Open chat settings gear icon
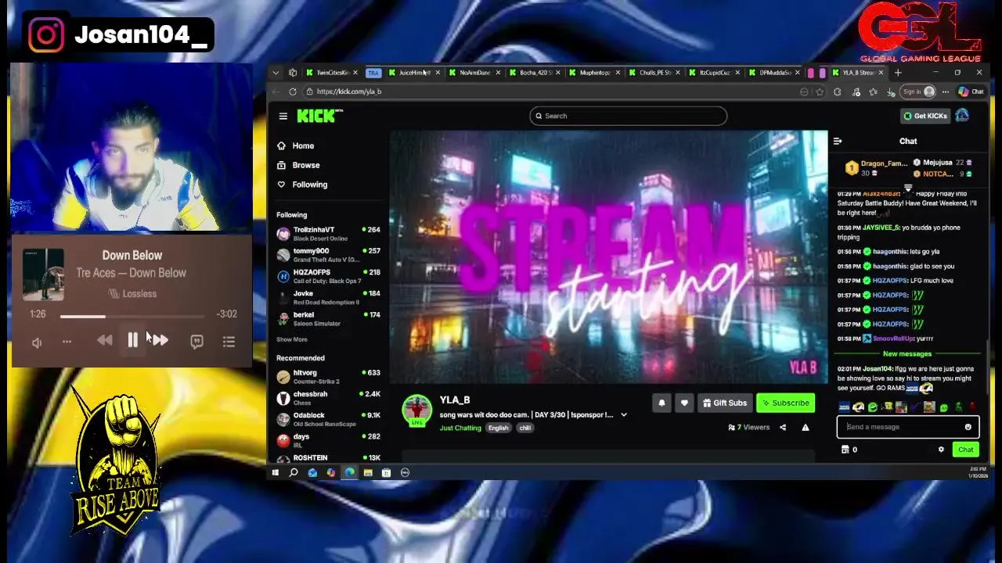The image size is (1002, 563). pos(941,450)
